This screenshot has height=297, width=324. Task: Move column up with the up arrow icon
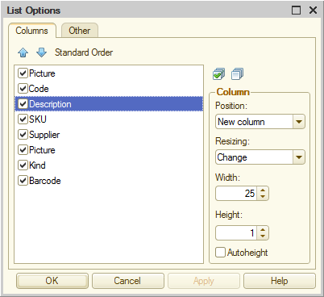coord(23,52)
